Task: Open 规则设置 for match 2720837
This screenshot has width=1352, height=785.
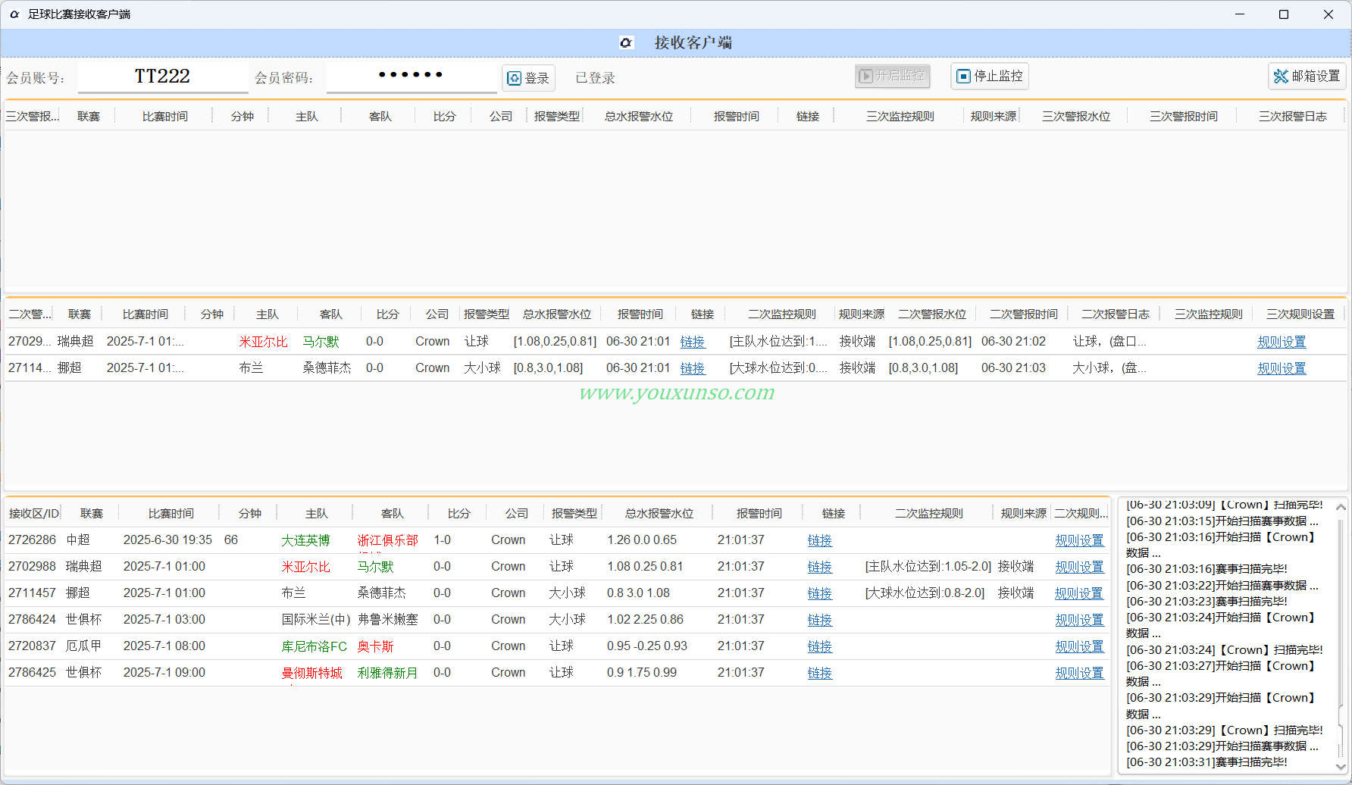Action: pyautogui.click(x=1079, y=646)
